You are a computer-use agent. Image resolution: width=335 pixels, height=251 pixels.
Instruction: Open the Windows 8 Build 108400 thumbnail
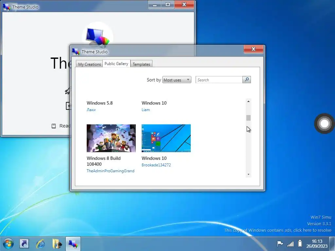pyautogui.click(x=111, y=138)
